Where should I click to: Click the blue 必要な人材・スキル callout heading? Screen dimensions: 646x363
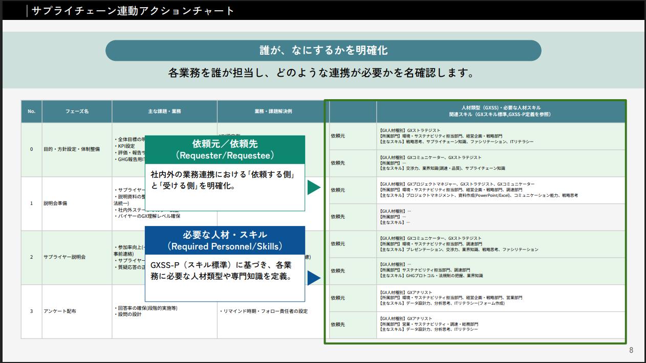(225, 240)
